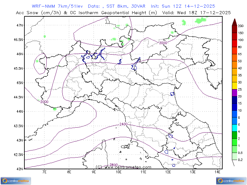Image resolution: width=247 pixels, height=185 pixels.
Task: Click the 2800 contour line label
Action: (x=113, y=165)
